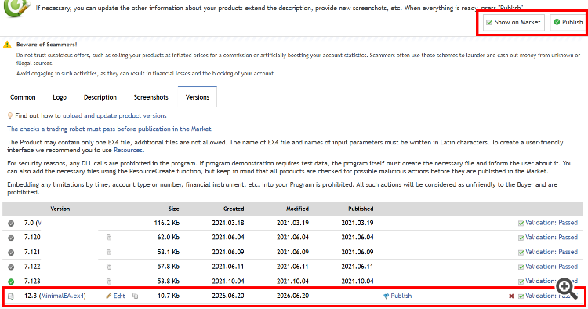Go to the Screenshots tab

tap(151, 97)
